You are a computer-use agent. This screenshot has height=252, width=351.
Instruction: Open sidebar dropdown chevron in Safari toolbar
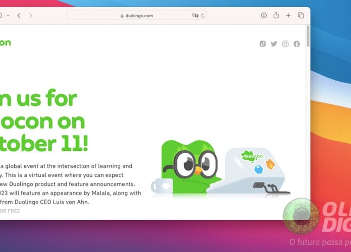[8, 16]
